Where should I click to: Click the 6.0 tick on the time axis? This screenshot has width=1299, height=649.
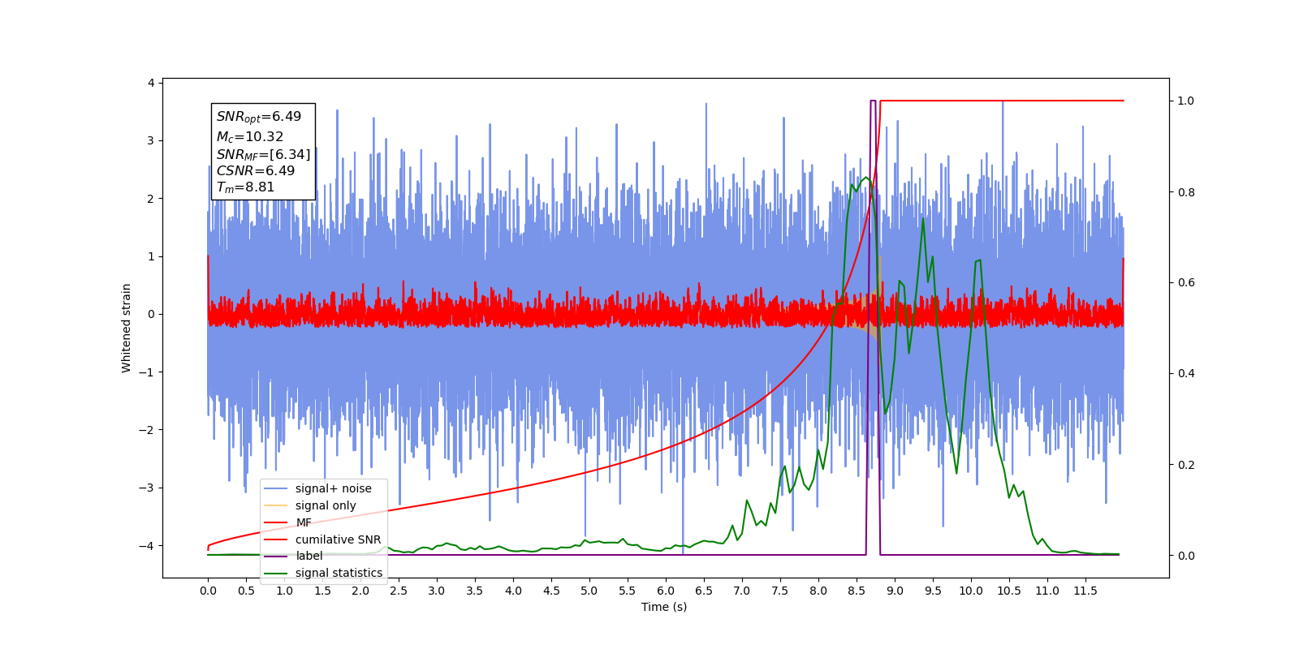point(666,591)
